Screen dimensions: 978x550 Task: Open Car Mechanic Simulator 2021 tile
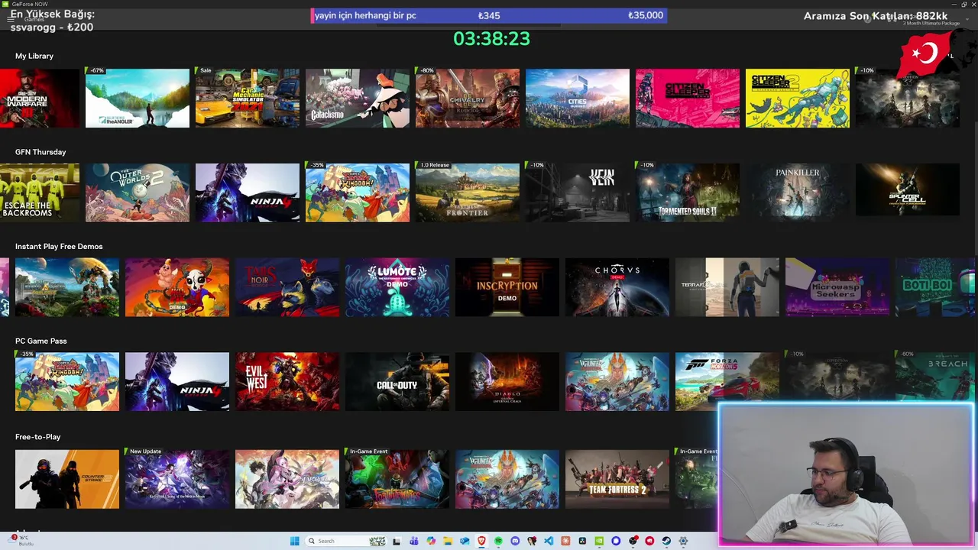point(248,98)
